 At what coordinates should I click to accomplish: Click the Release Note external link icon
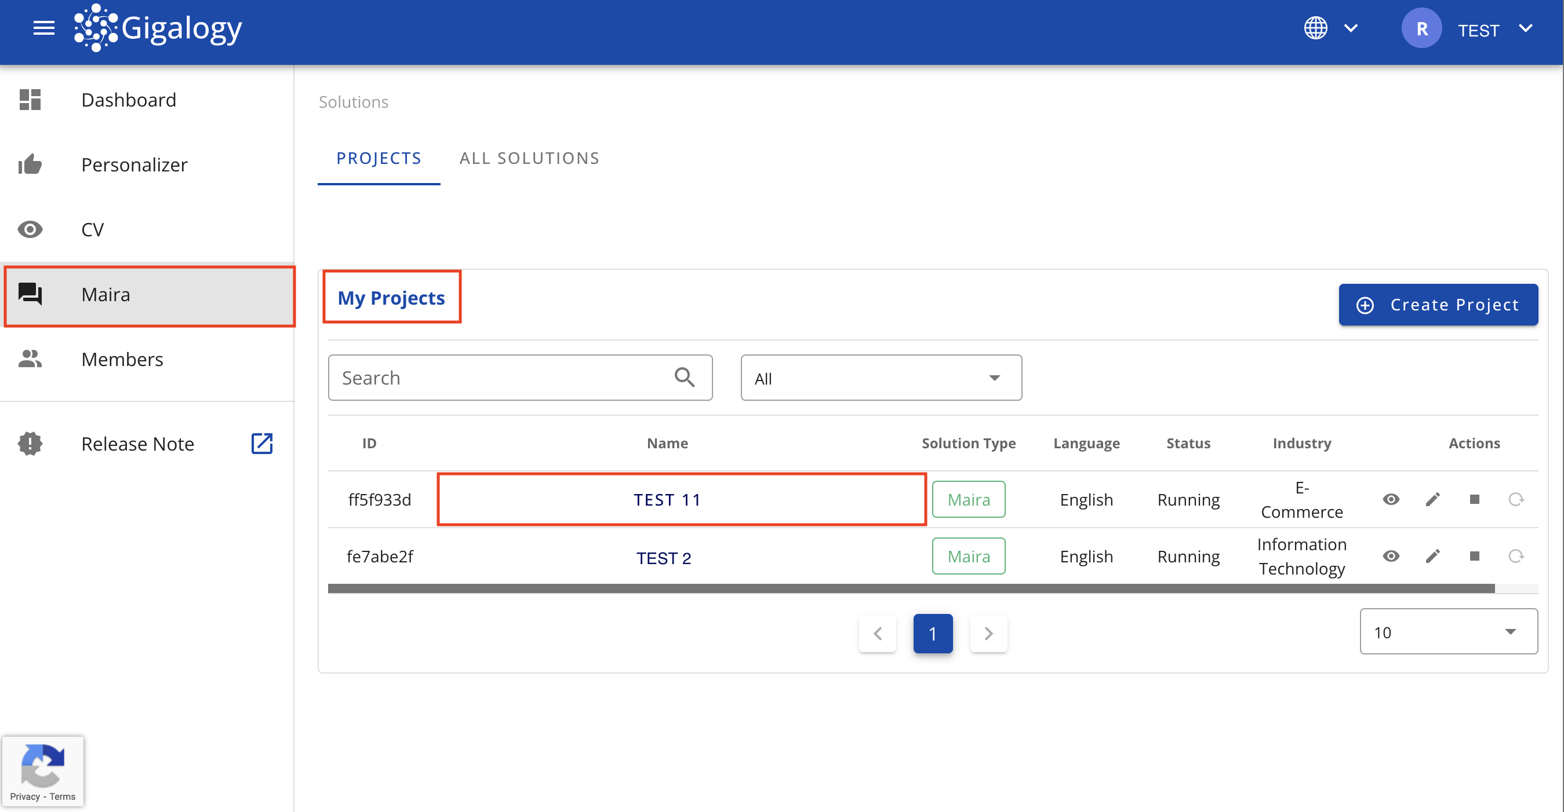click(261, 442)
